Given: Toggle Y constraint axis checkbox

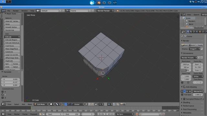Looking at the screenshot, I should [3, 94].
